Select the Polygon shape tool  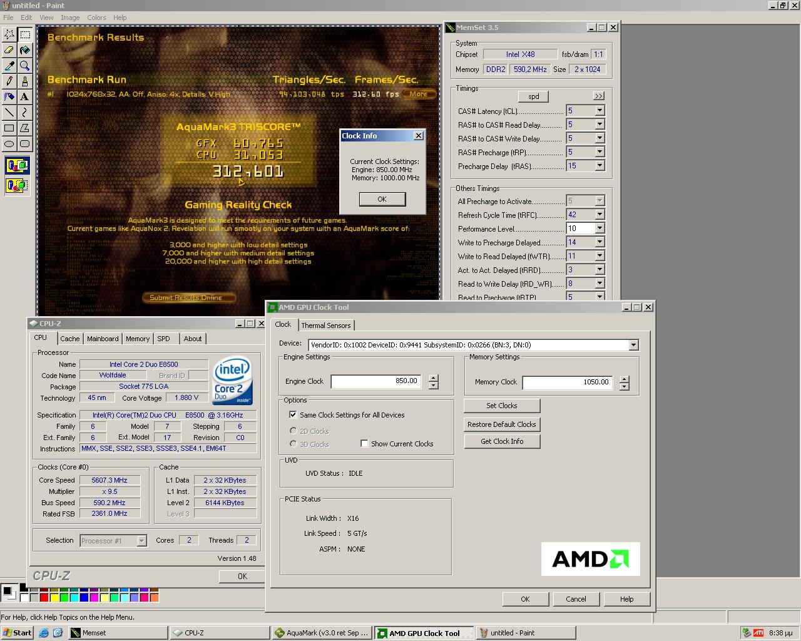tap(25, 128)
